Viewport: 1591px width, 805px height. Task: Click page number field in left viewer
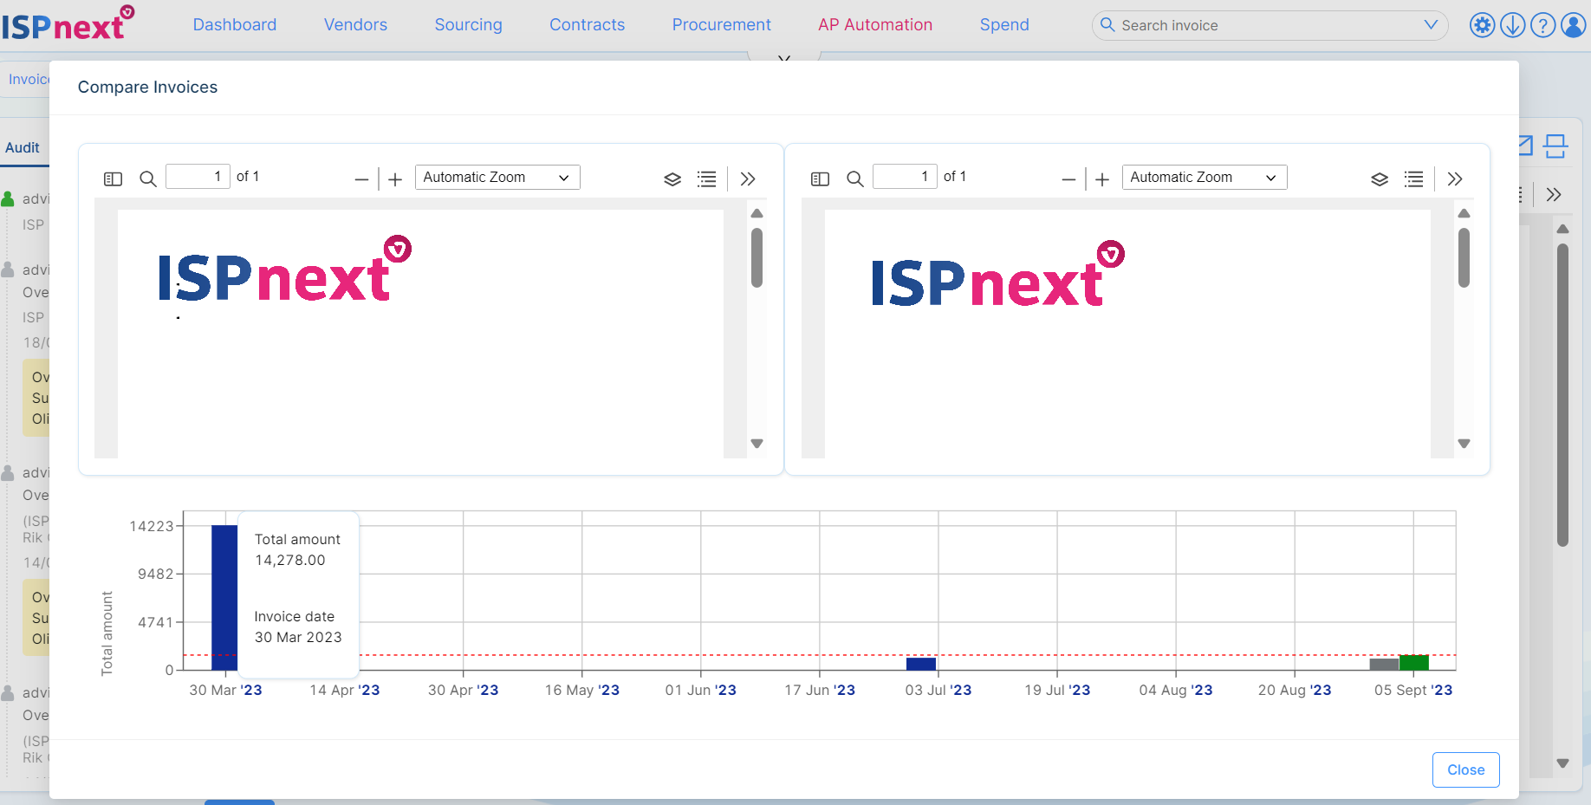(x=198, y=177)
